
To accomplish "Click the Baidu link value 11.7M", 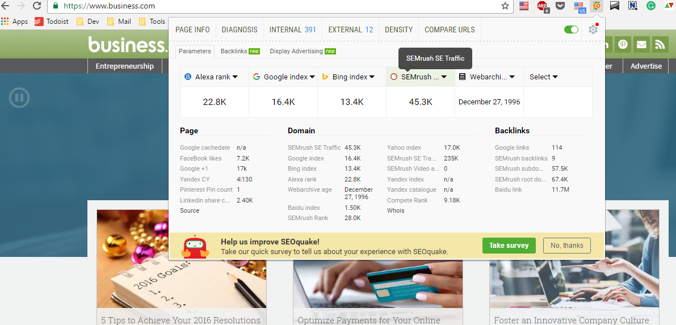I will pyautogui.click(x=560, y=189).
